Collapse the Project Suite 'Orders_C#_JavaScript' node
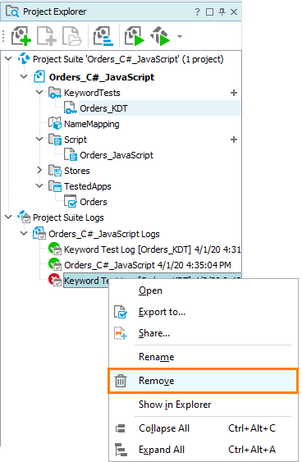Viewport: 302px width, 462px height. 8,59
